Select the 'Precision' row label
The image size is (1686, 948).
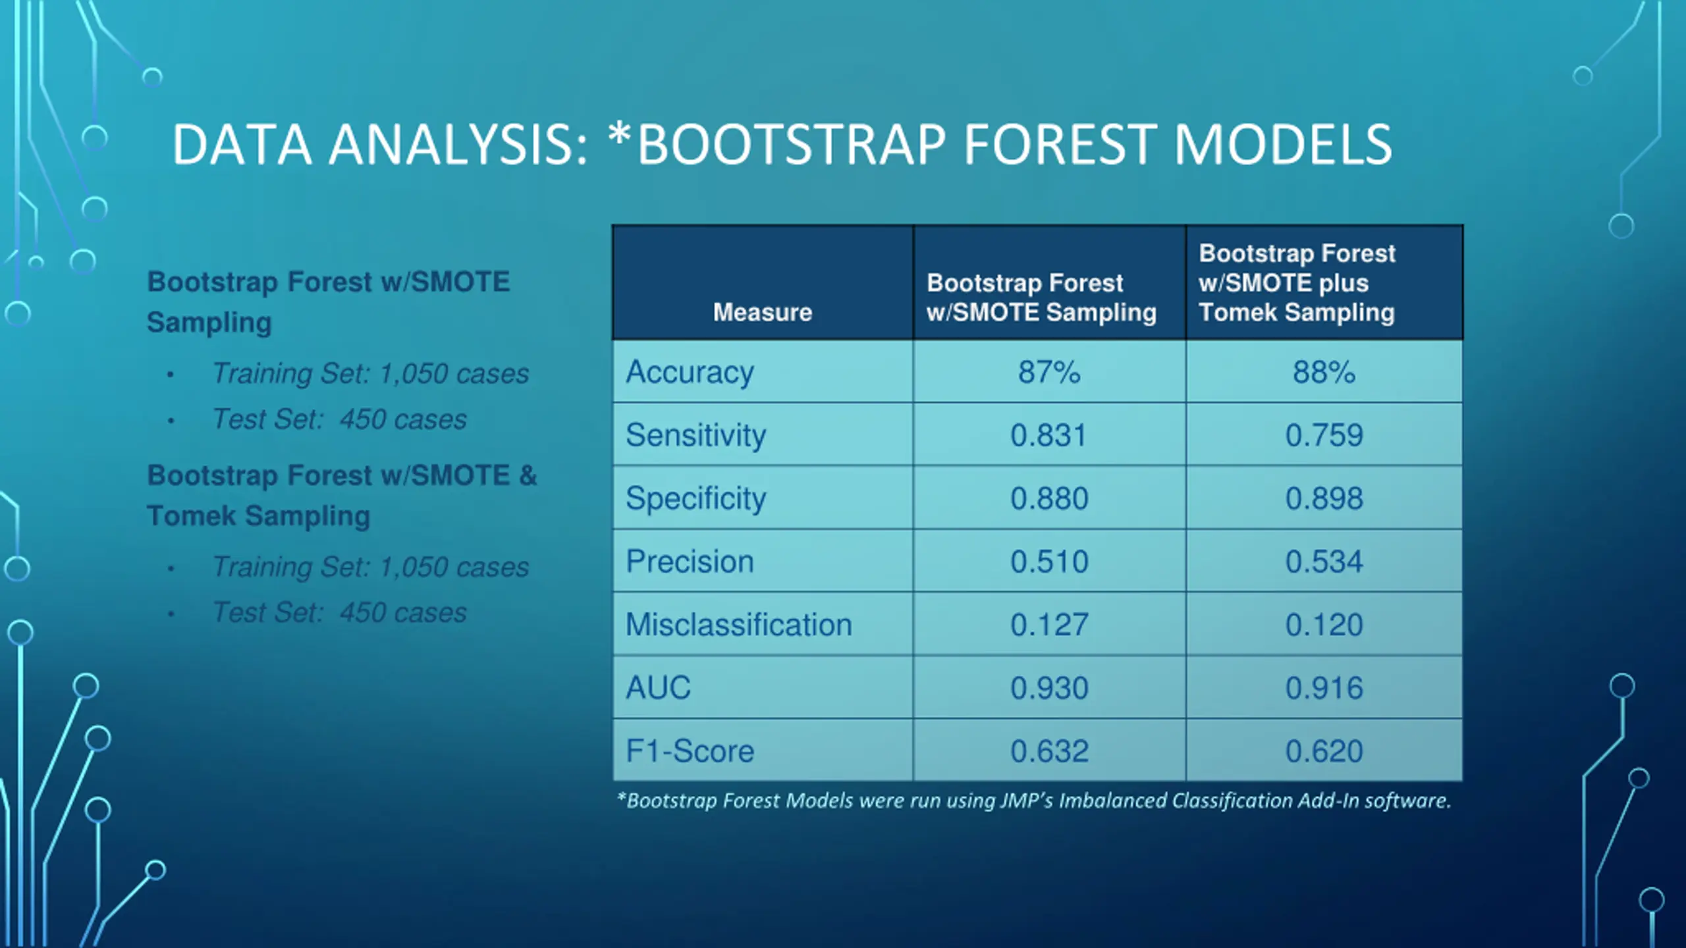(690, 562)
